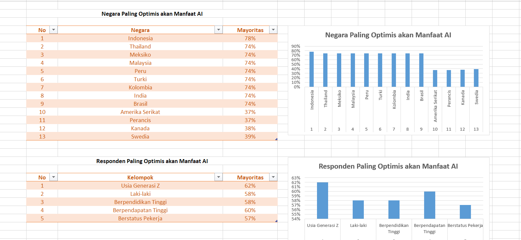Viewport: 521px width, 240px height.
Task: Click the Berstatus Pekerja chart bar
Action: click(465, 212)
